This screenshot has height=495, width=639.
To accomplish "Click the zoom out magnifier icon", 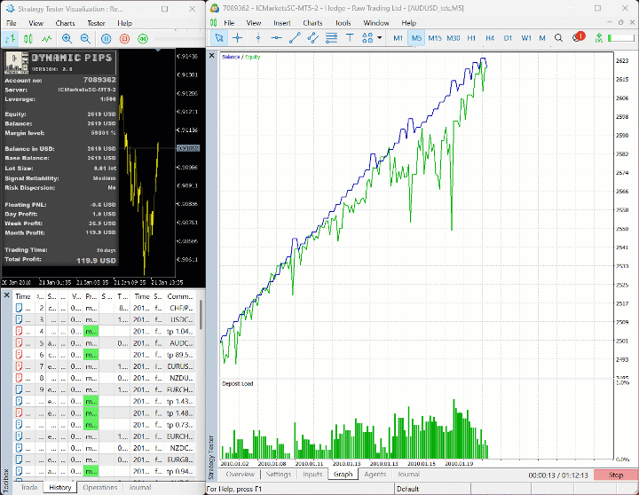I will coord(85,38).
